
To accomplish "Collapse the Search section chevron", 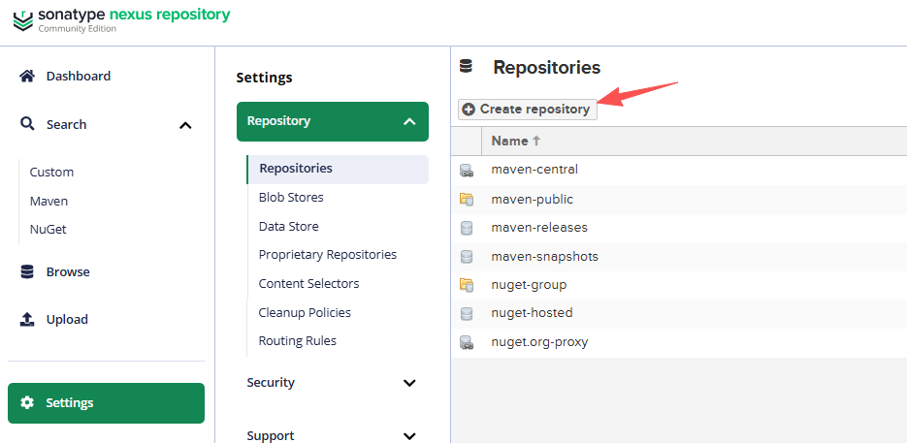I will point(185,125).
